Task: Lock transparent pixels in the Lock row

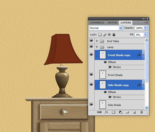Action: (x=100, y=35)
